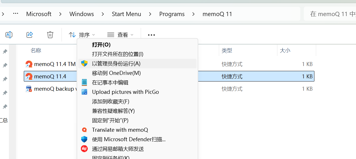The image size is (356, 159).
Task: Choose 打开文件所在的位置(I) menu entry
Action: [137, 54]
